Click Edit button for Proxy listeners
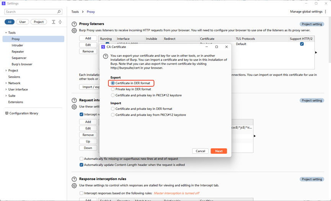The width and height of the screenshot is (331, 201). pos(88,45)
